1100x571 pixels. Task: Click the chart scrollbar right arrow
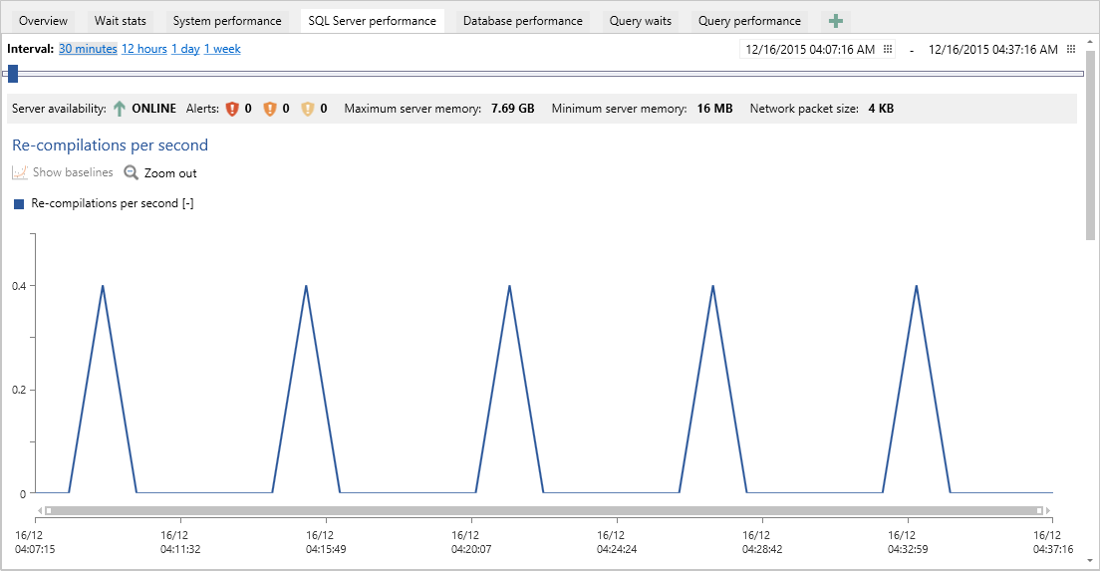(1048, 510)
